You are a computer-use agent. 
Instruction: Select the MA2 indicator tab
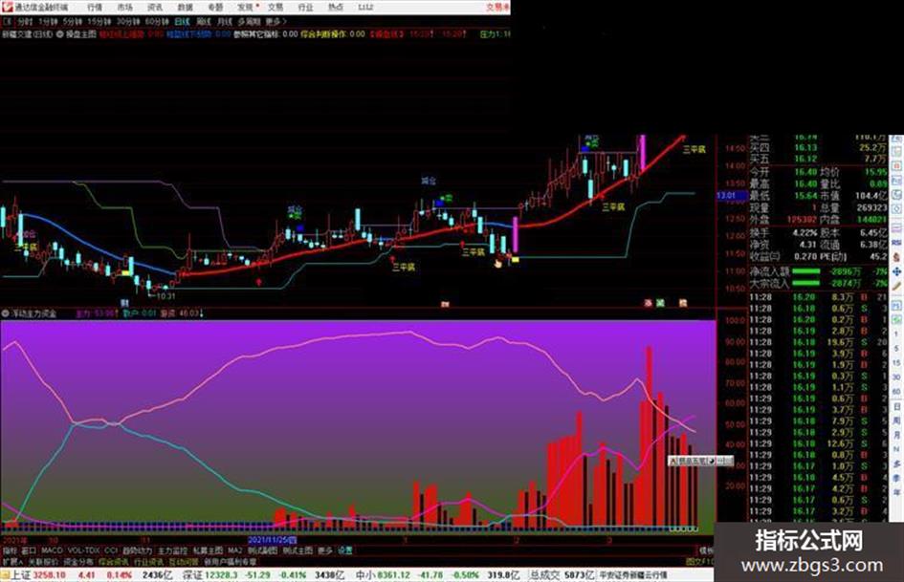[234, 550]
